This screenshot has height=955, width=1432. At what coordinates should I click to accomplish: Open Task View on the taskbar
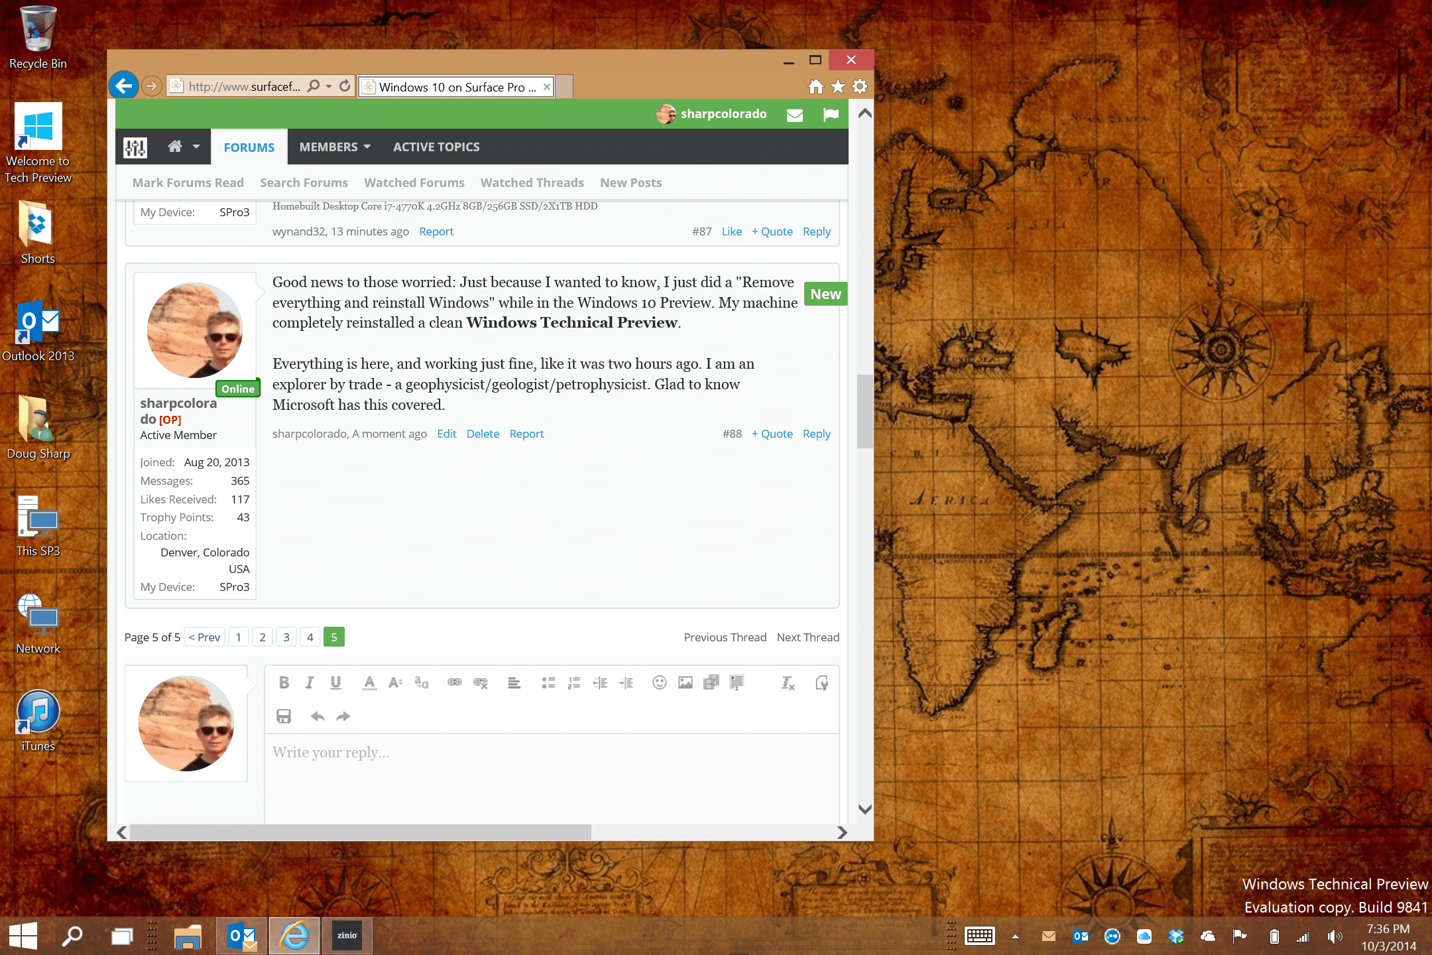pos(122,936)
